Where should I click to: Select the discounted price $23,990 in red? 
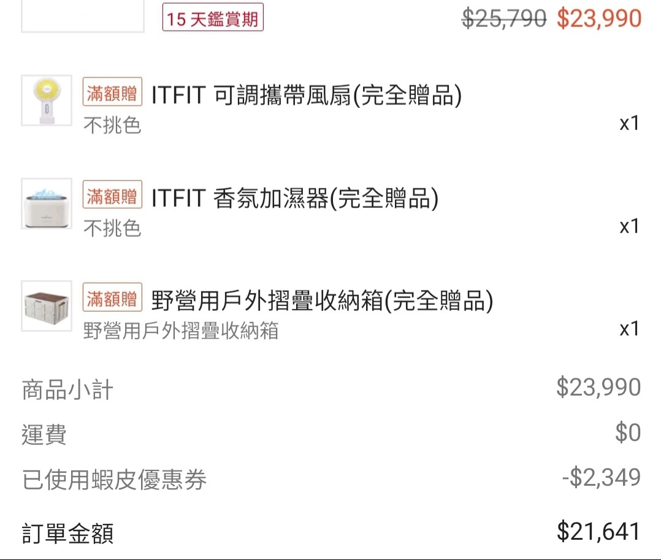click(x=599, y=18)
